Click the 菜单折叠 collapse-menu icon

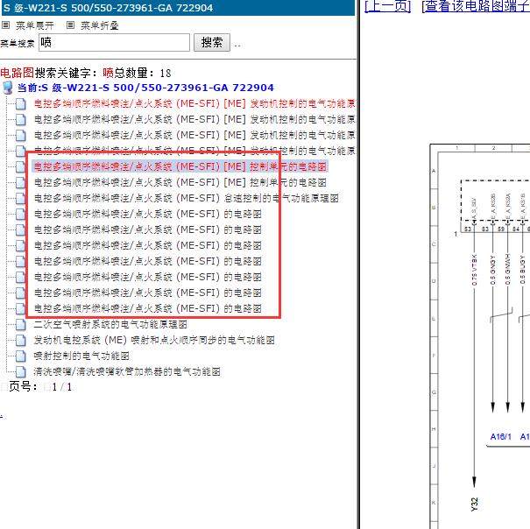coord(70,25)
